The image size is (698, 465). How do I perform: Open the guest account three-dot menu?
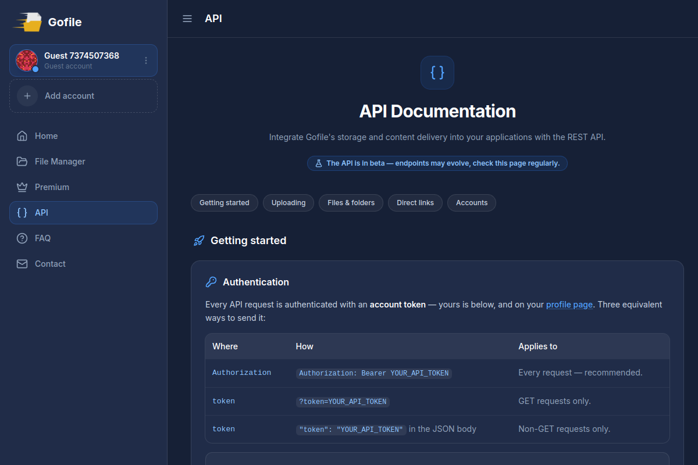(x=146, y=60)
